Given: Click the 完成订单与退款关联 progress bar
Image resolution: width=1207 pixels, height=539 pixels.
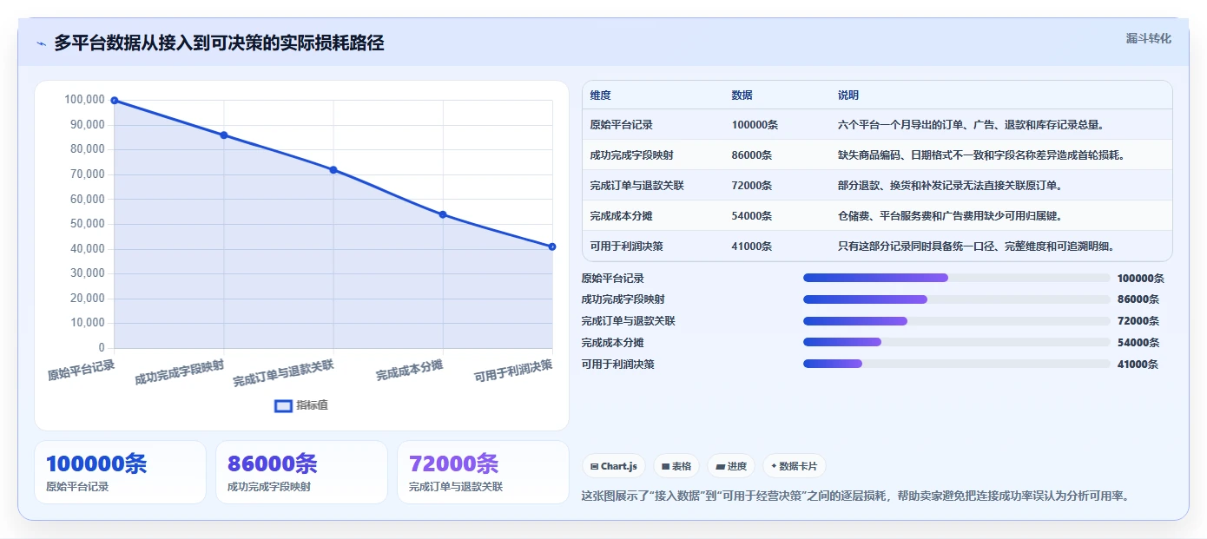Looking at the screenshot, I should point(957,321).
